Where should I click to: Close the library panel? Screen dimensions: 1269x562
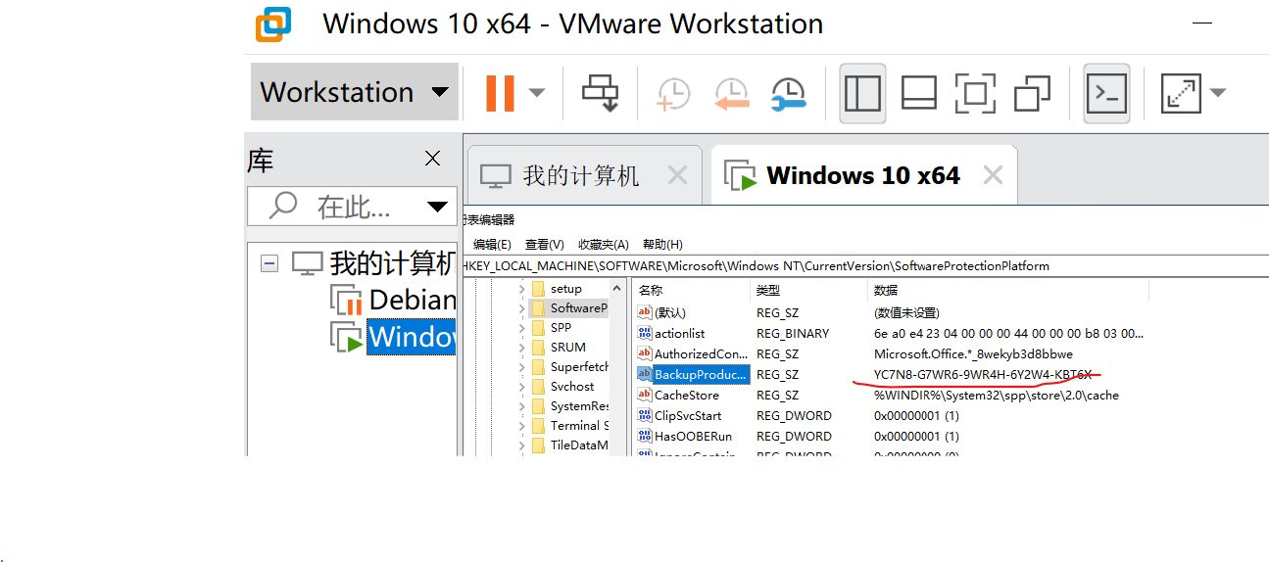click(432, 159)
